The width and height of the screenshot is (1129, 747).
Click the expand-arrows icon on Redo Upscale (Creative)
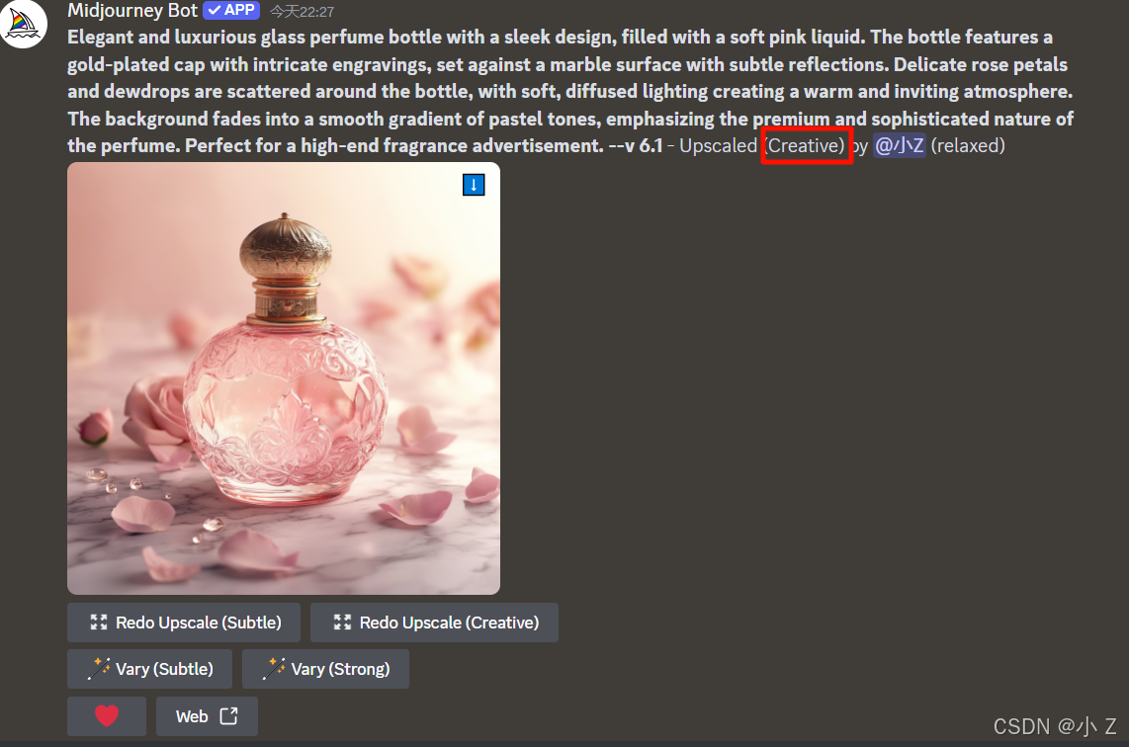tap(343, 622)
